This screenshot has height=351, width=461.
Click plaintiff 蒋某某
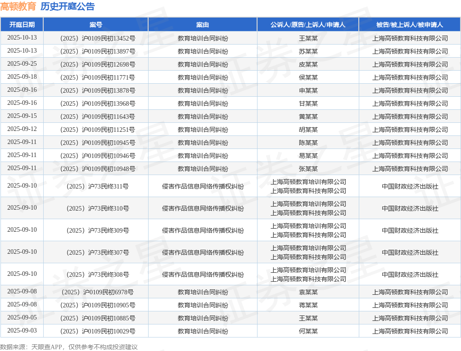click(x=308, y=305)
